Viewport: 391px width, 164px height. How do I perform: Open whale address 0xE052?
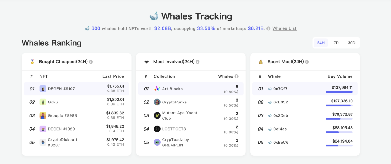(x=281, y=102)
